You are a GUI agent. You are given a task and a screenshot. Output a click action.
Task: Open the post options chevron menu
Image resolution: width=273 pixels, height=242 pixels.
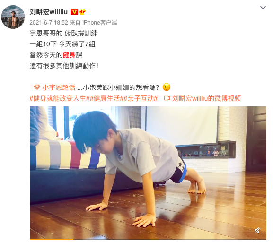tap(263, 8)
